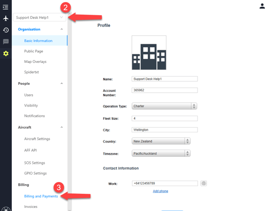Collapse the Aircraft section chevron

62,127
